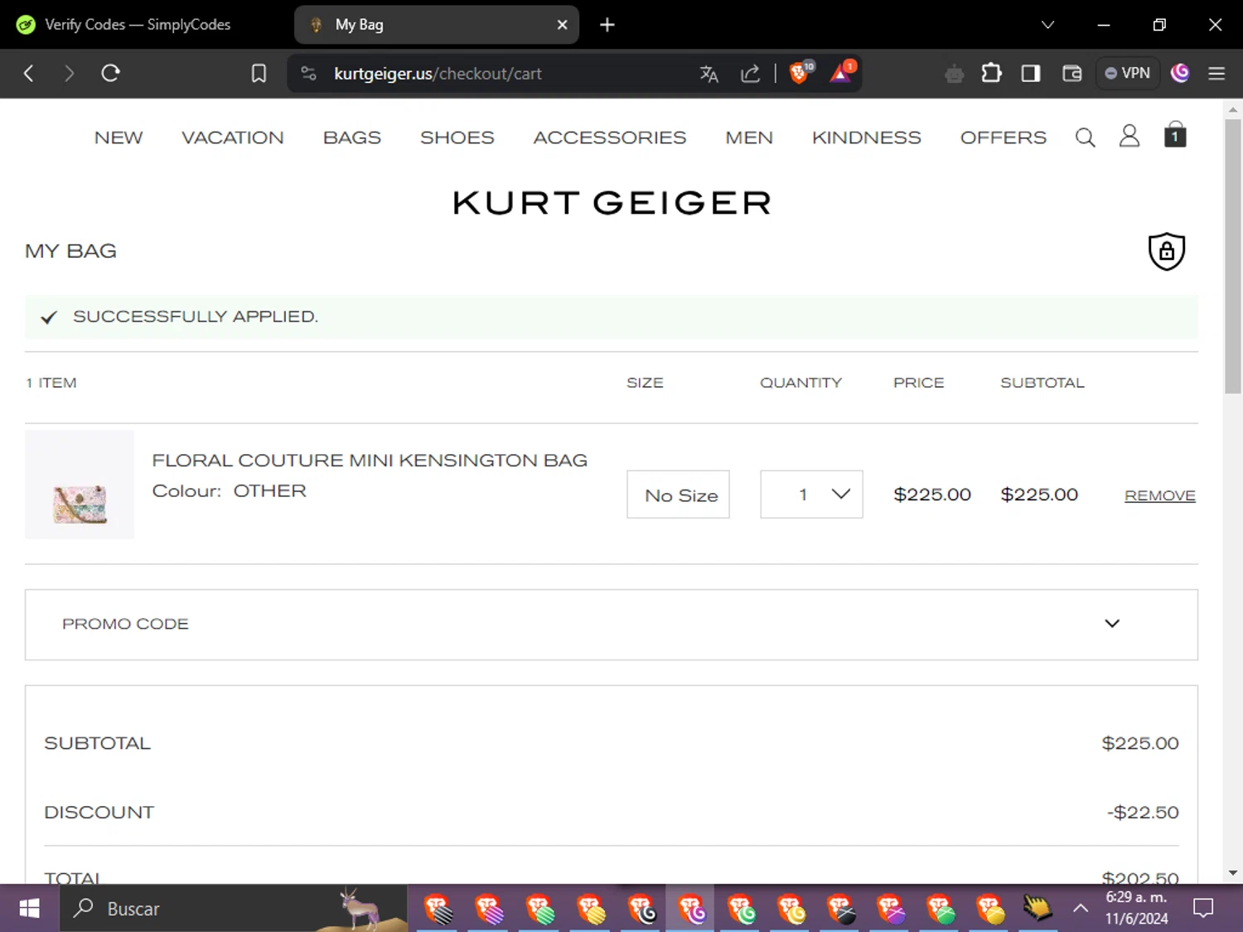
Task: Click the DISCOUNT label in order summary
Action: 99,813
